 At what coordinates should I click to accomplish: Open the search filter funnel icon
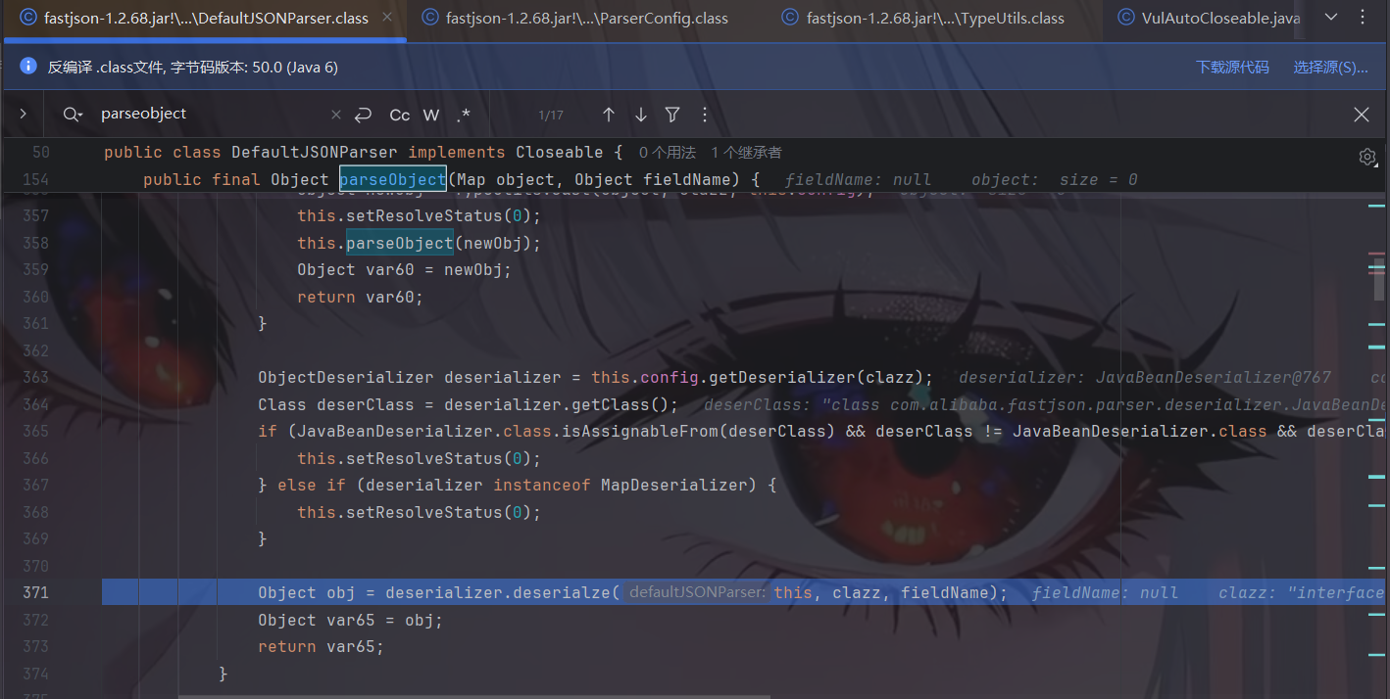(672, 115)
